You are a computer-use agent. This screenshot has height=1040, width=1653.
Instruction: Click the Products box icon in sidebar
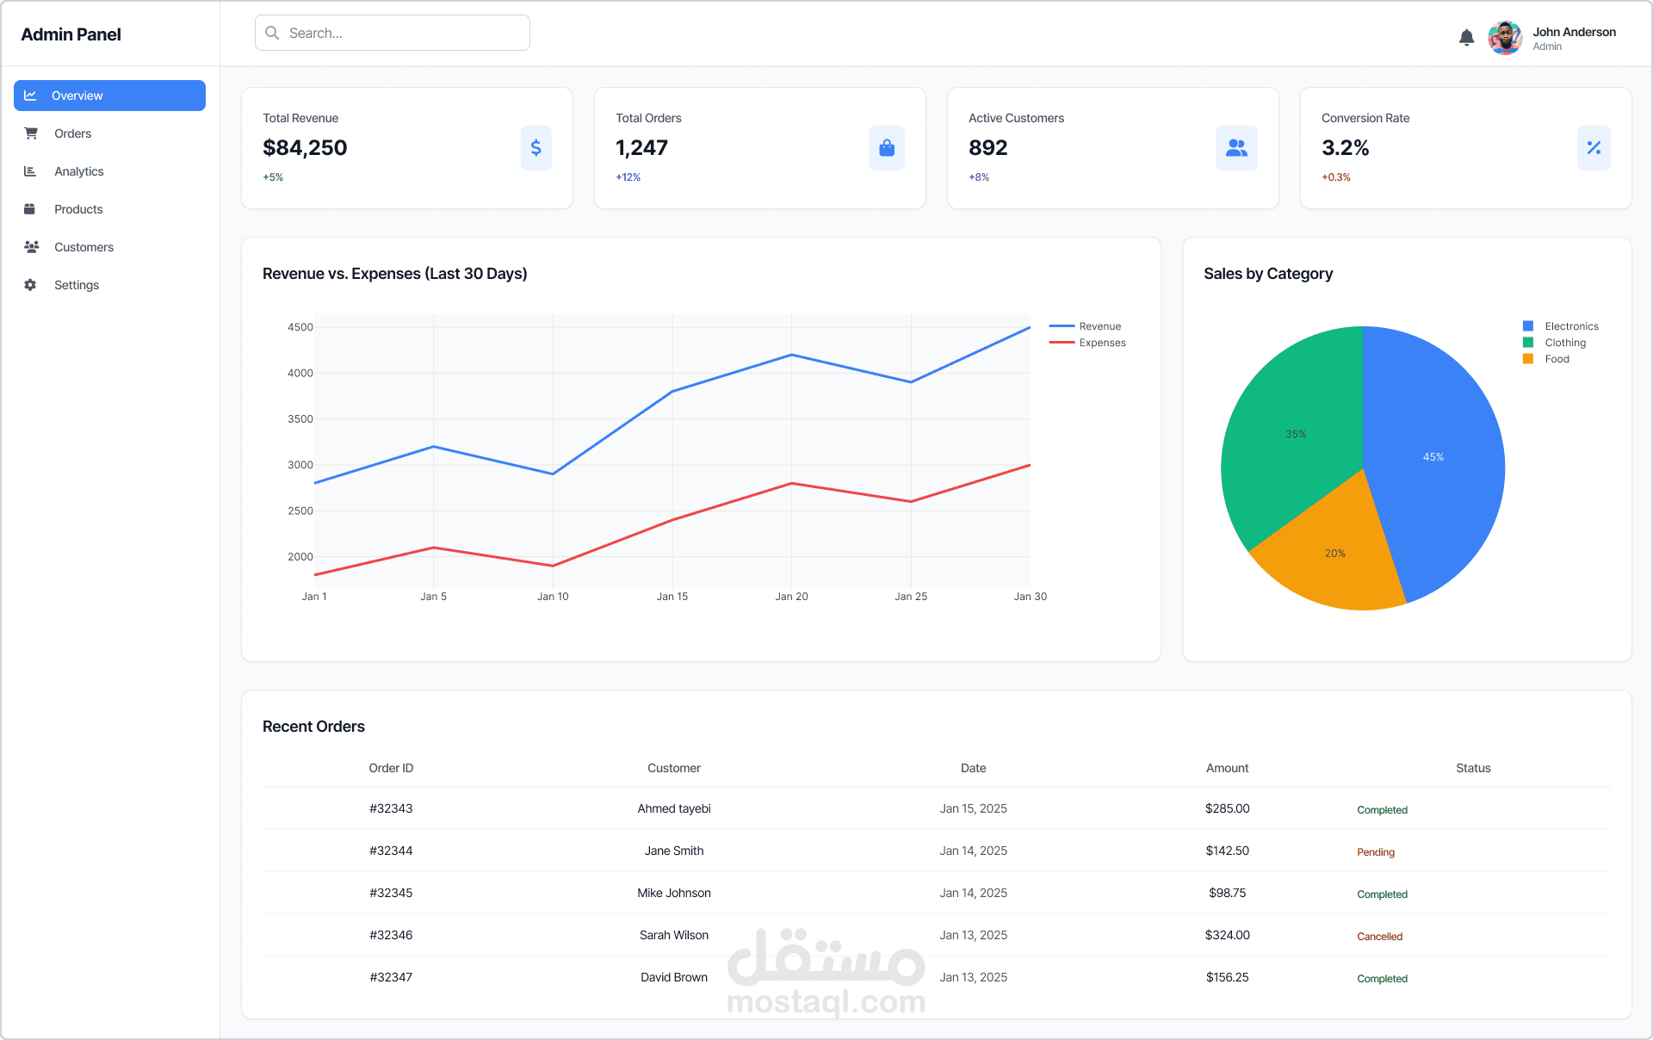coord(30,209)
